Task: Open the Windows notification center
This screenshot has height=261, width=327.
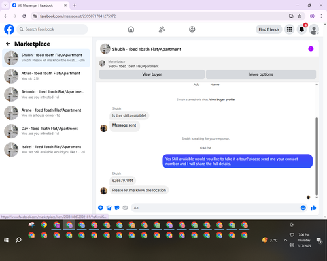Action: 319,240
